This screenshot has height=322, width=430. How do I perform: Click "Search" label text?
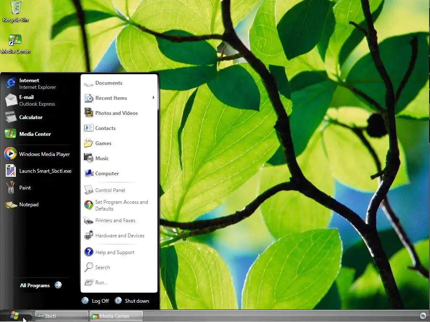(102, 267)
